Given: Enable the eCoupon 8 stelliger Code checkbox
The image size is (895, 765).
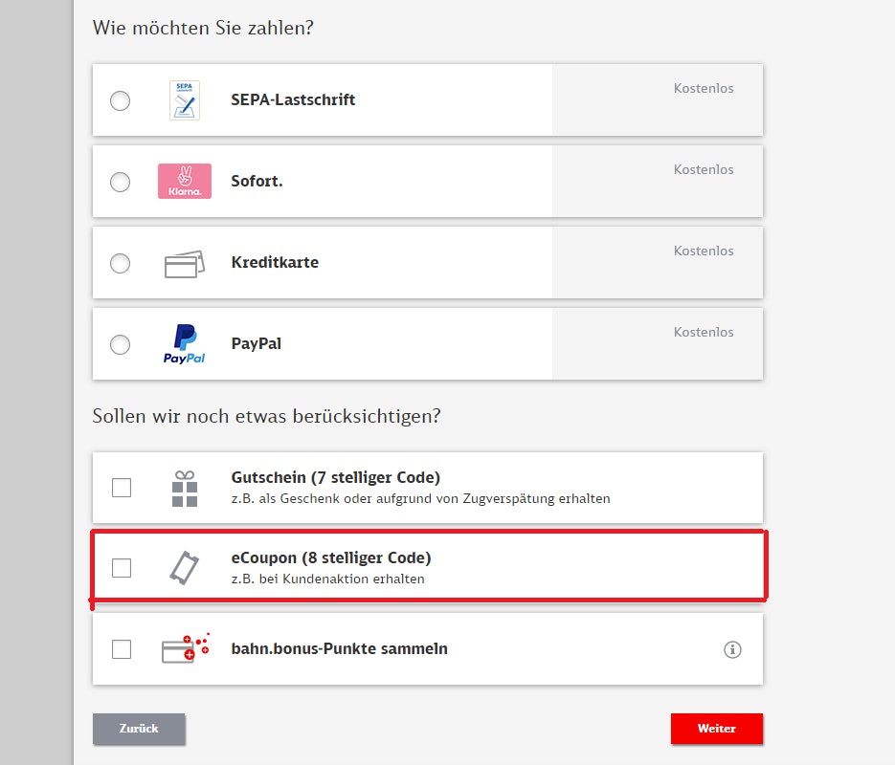Looking at the screenshot, I should 122,568.
